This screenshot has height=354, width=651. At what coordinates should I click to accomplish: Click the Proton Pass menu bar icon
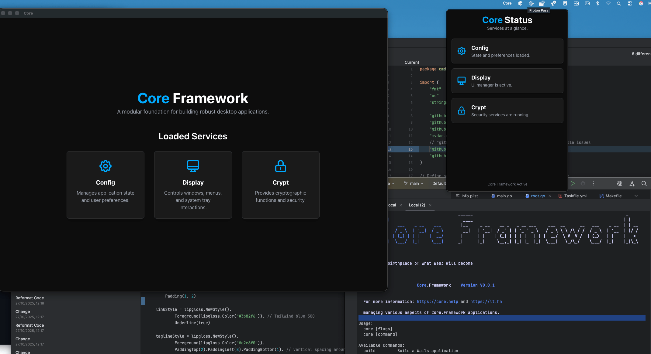(531, 3)
